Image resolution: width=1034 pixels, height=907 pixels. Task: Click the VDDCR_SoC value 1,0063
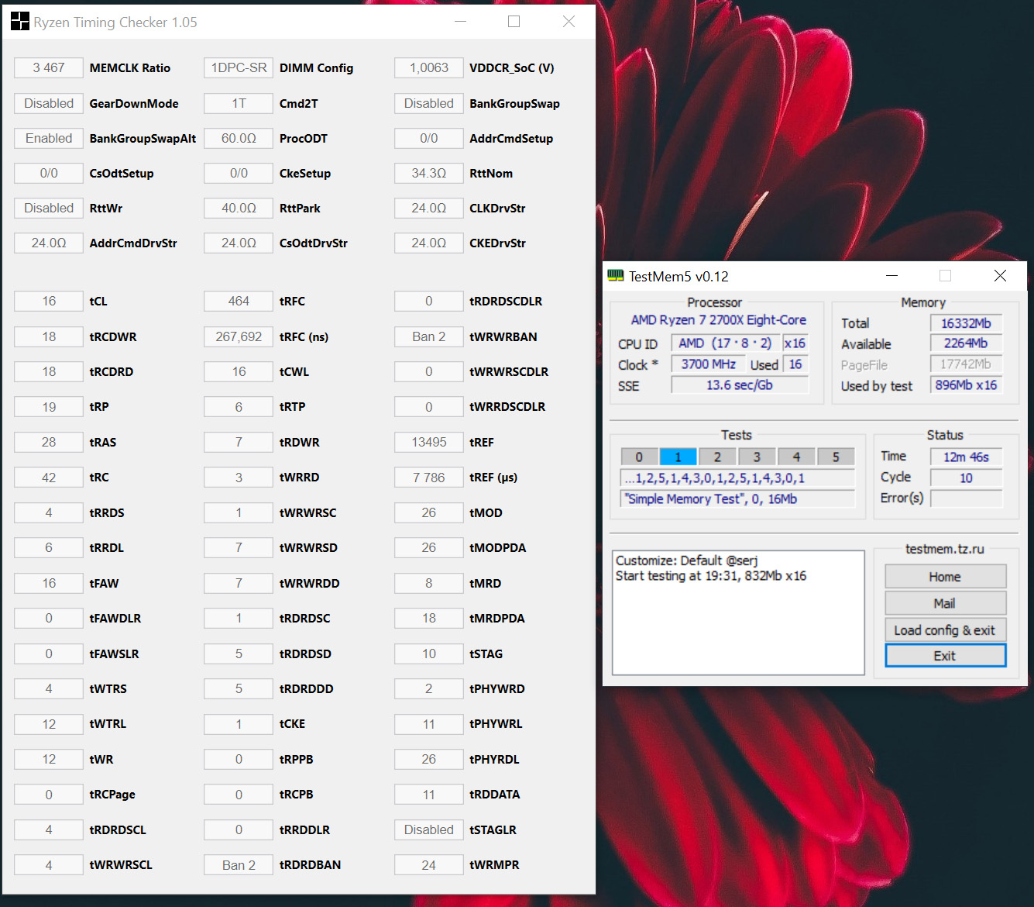point(429,68)
